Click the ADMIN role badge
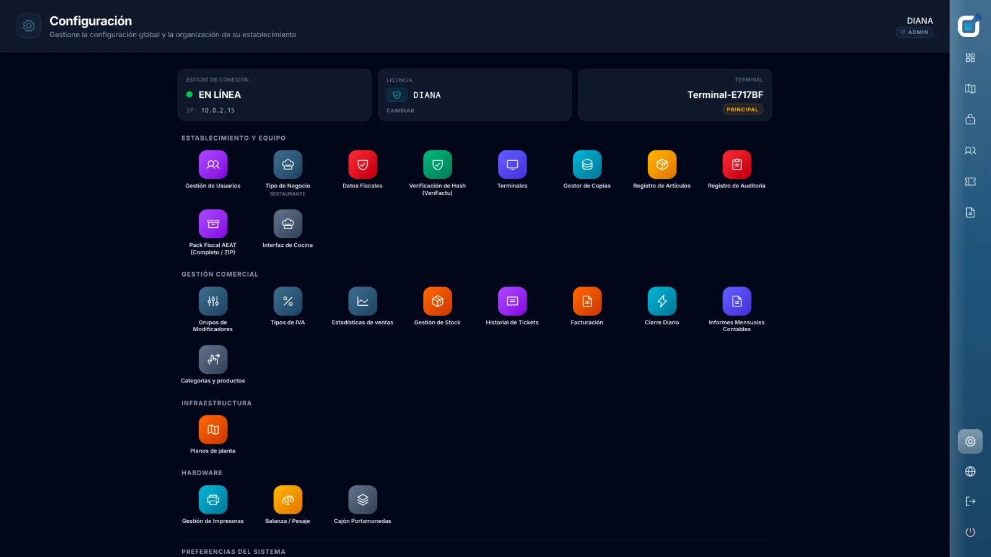Image resolution: width=991 pixels, height=557 pixels. click(914, 32)
